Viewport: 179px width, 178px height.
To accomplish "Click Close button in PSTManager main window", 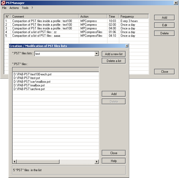I will [164, 72].
